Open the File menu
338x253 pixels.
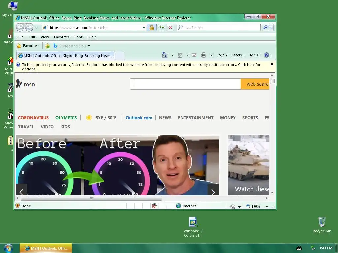[20, 37]
